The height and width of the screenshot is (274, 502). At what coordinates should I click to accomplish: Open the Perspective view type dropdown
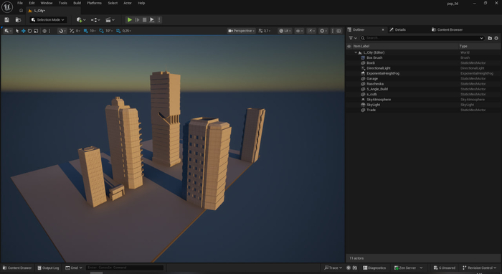[242, 31]
